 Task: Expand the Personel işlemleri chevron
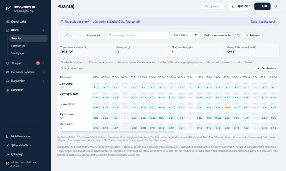click(x=44, y=72)
